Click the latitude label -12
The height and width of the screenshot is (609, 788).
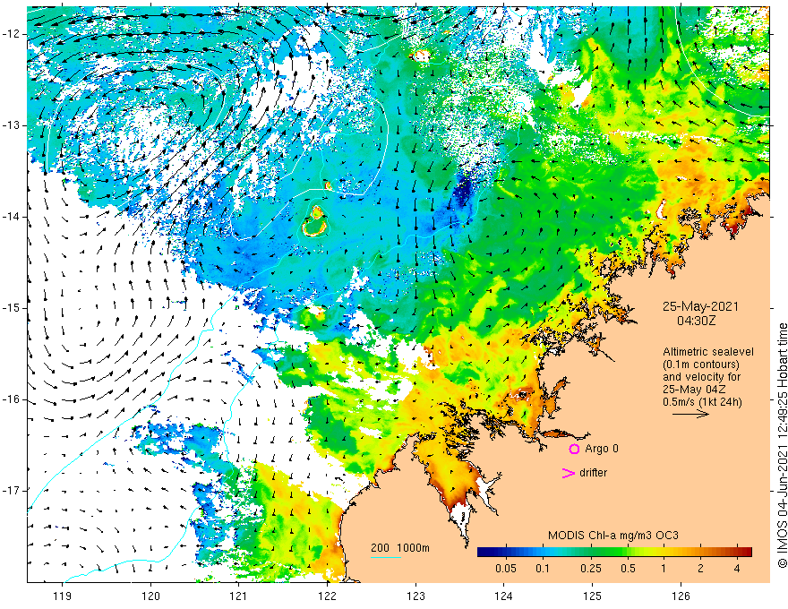pos(12,34)
